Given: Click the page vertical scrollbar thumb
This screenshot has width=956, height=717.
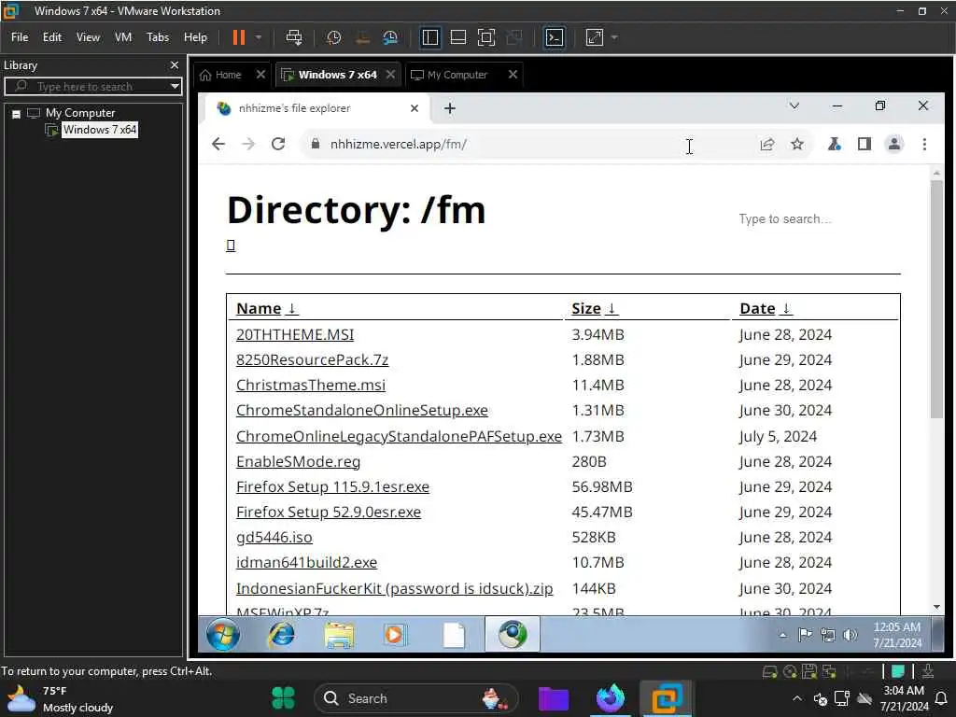Looking at the screenshot, I should point(936,299).
